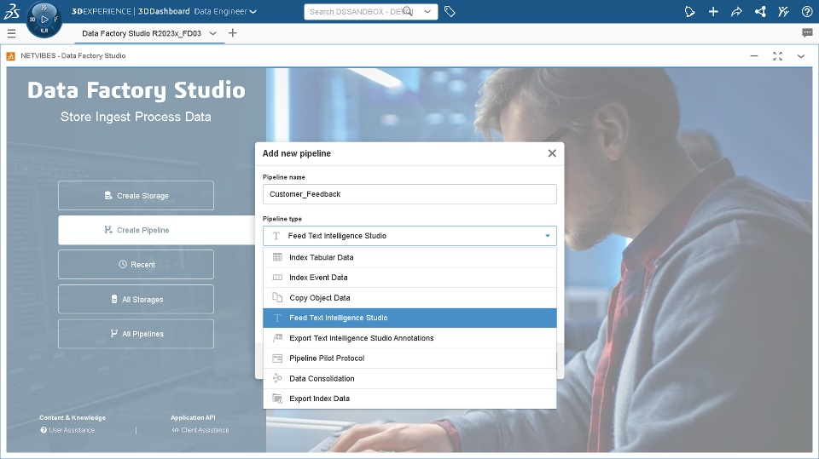Maximize the Data Factory Studio widget
819x459 pixels.
(777, 56)
